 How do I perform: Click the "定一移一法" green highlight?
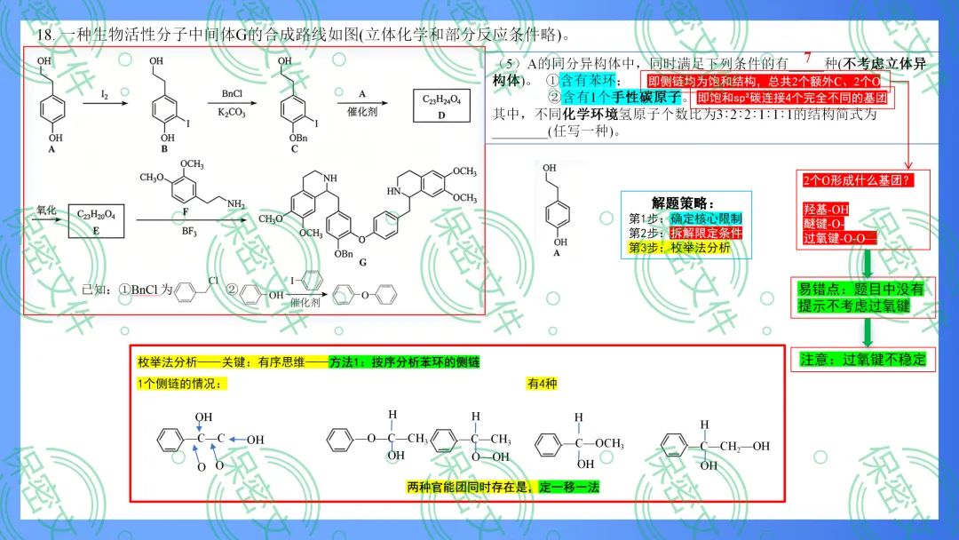pyautogui.click(x=569, y=488)
